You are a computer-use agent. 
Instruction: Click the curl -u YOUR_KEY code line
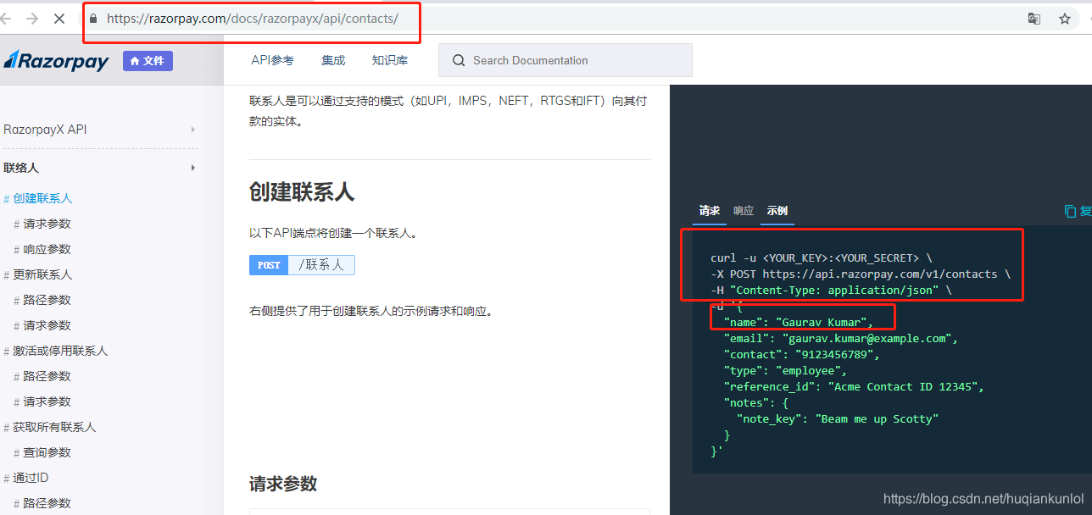(x=821, y=257)
